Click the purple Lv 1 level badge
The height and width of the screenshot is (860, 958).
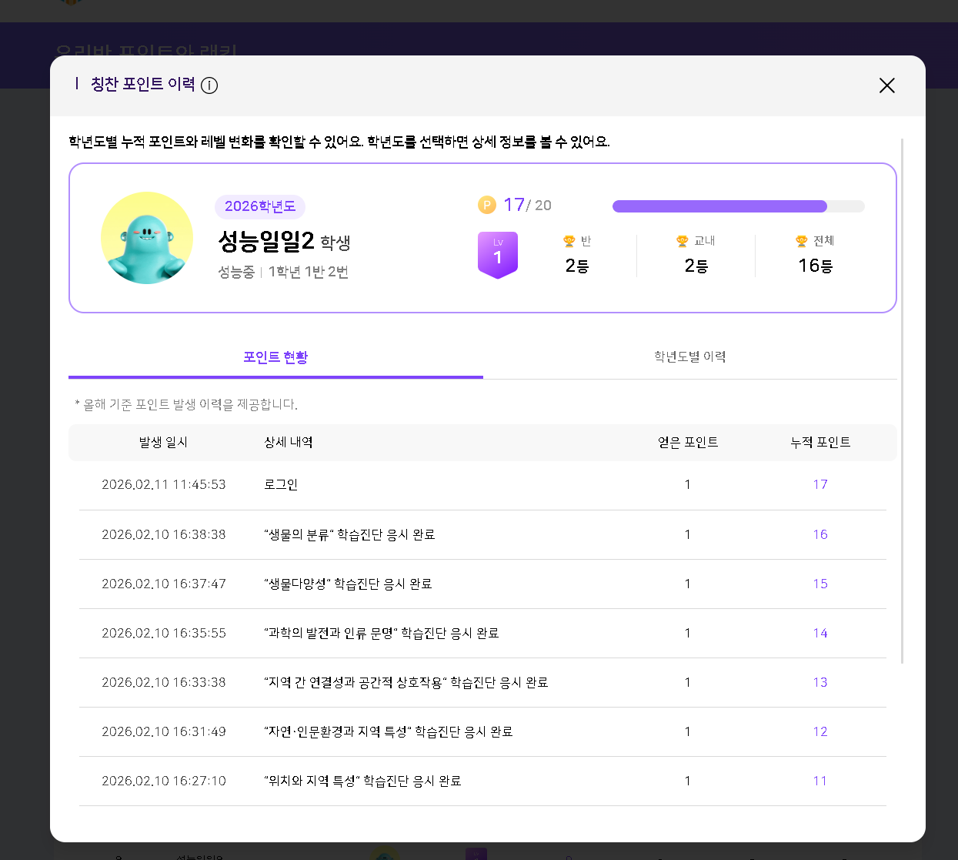498,254
